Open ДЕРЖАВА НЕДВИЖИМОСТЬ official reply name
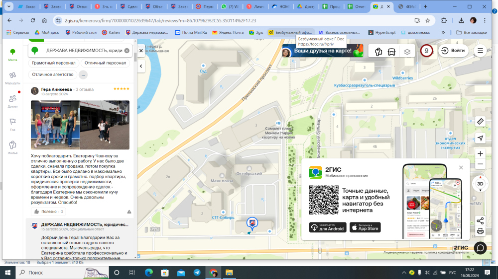The width and height of the screenshot is (498, 279). point(85,224)
